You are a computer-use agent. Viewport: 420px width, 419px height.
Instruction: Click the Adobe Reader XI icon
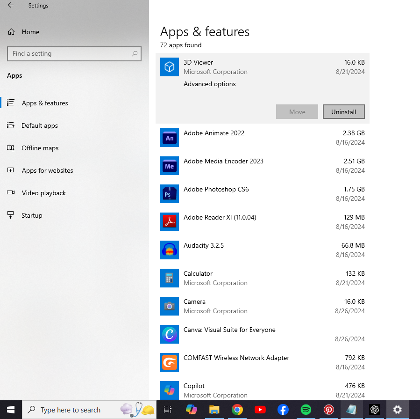(x=170, y=222)
